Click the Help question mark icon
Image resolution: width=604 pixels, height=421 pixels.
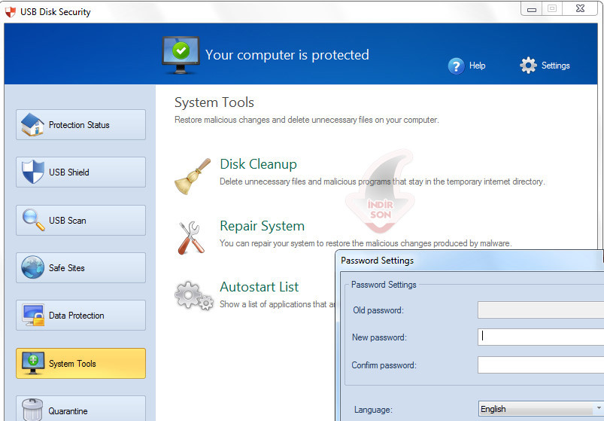pos(456,66)
